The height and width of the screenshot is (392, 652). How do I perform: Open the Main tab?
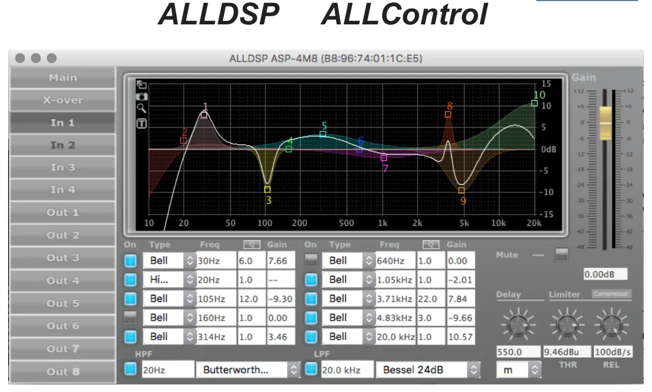click(62, 78)
